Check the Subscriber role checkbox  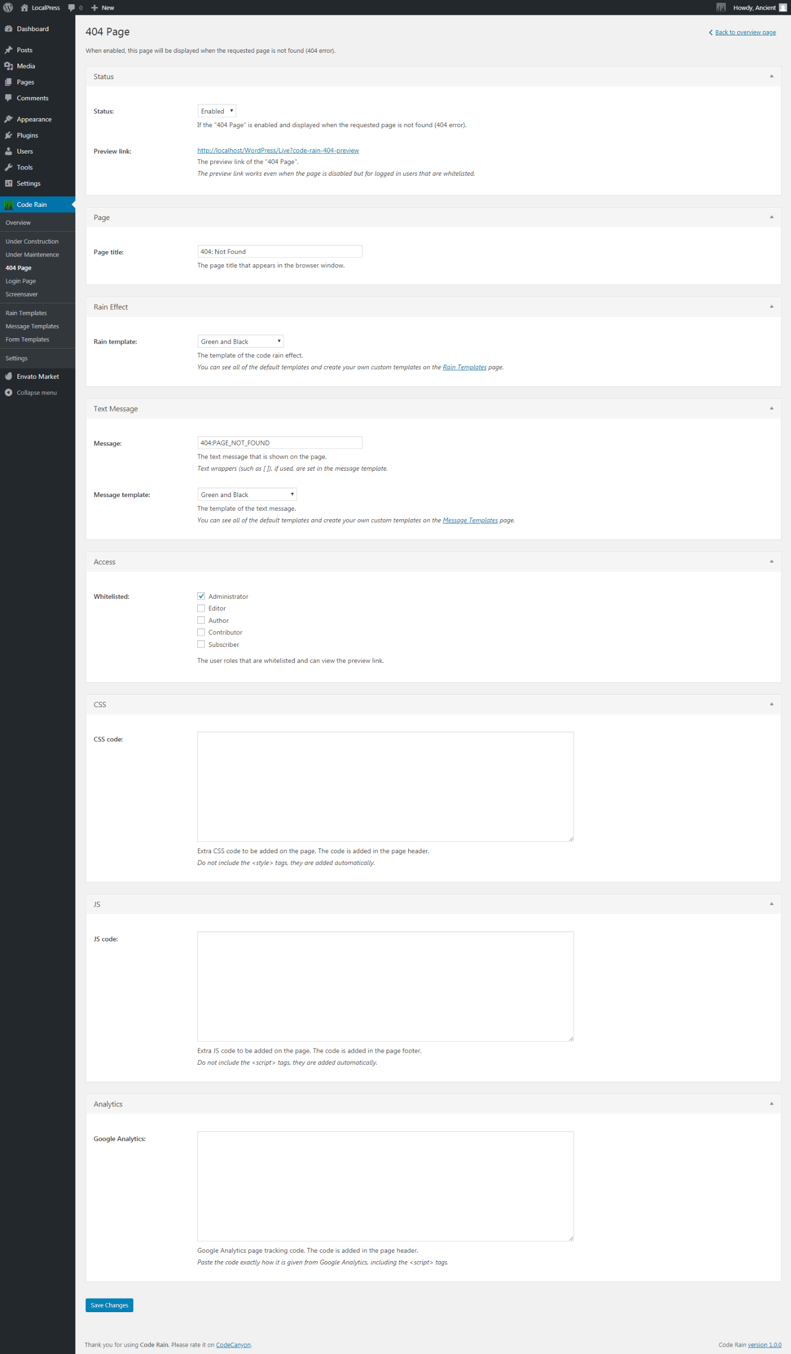201,644
